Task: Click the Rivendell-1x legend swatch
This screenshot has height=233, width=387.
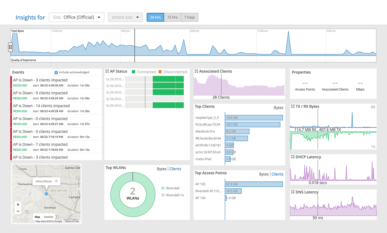Action: tap(163, 195)
